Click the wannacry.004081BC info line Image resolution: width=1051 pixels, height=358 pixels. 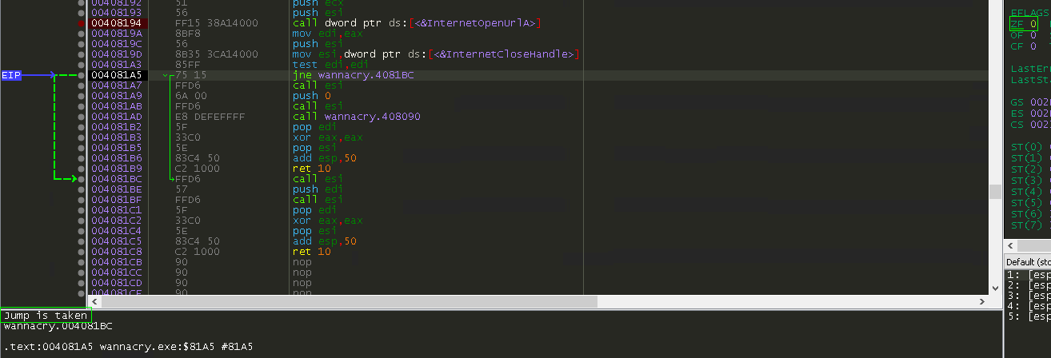pyautogui.click(x=58, y=326)
